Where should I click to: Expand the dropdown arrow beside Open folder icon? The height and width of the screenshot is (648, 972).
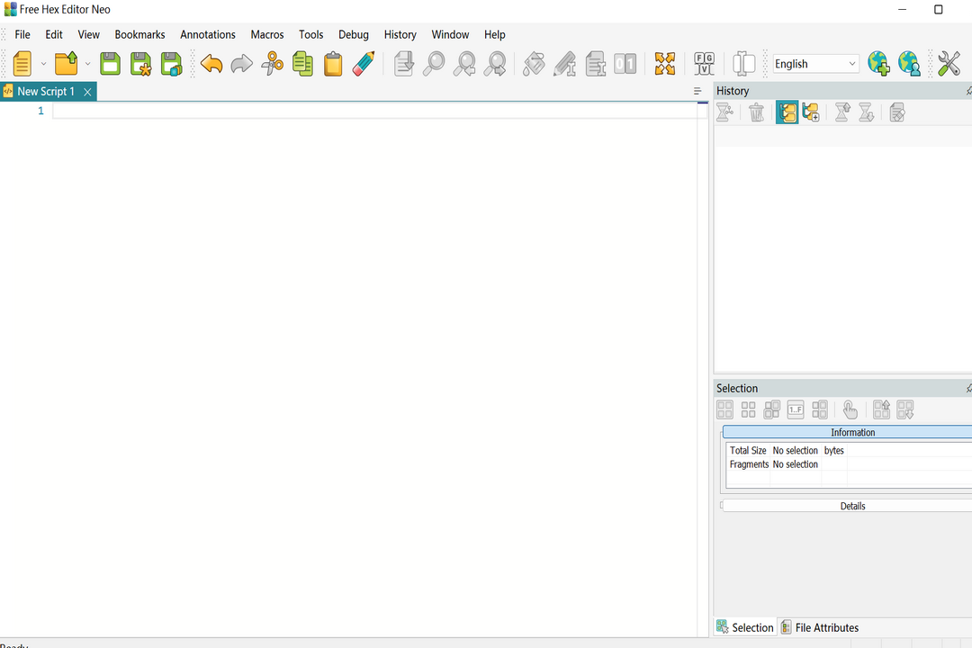coord(86,64)
